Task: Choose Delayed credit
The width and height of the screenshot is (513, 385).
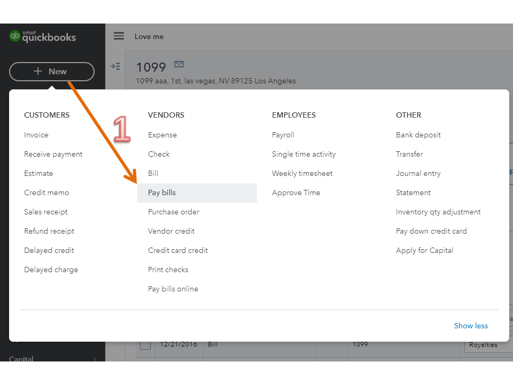Action: pos(49,250)
